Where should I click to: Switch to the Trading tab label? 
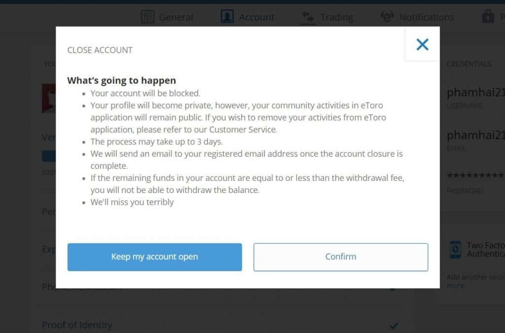pyautogui.click(x=336, y=17)
